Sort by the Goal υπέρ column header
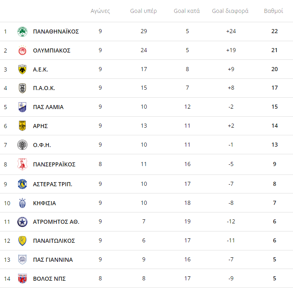Screen dimensions: 293x288 pos(143,11)
